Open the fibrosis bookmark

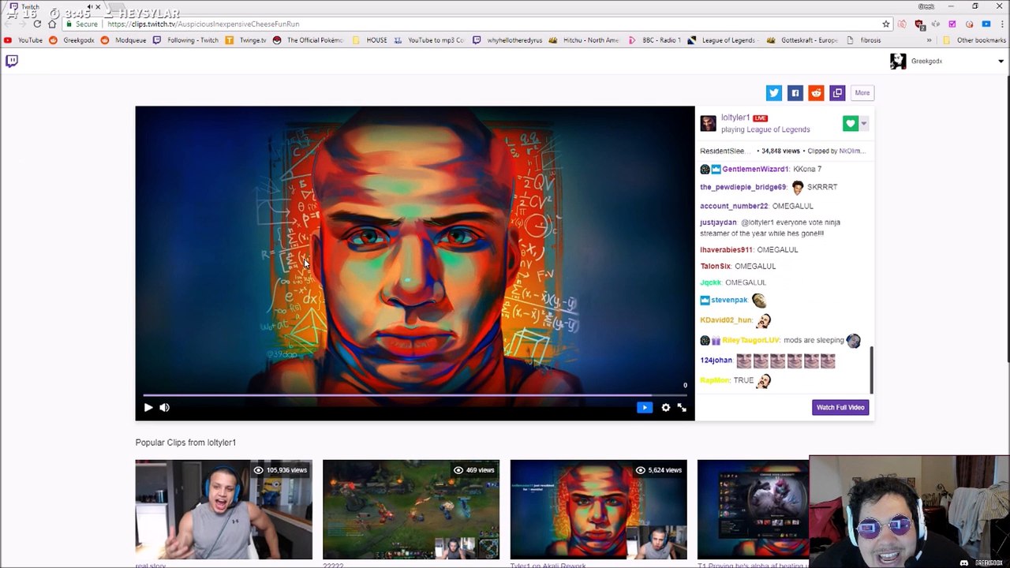(864, 40)
